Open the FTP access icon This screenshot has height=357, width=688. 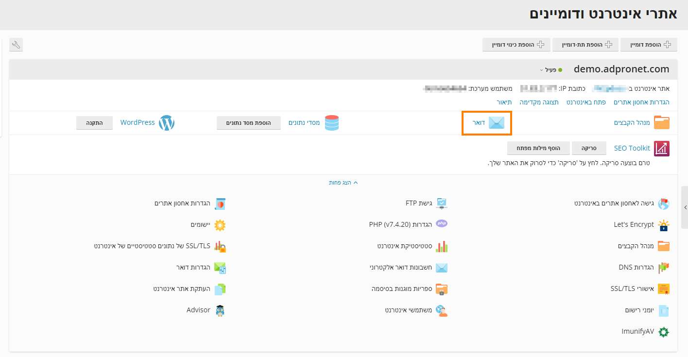tap(441, 203)
